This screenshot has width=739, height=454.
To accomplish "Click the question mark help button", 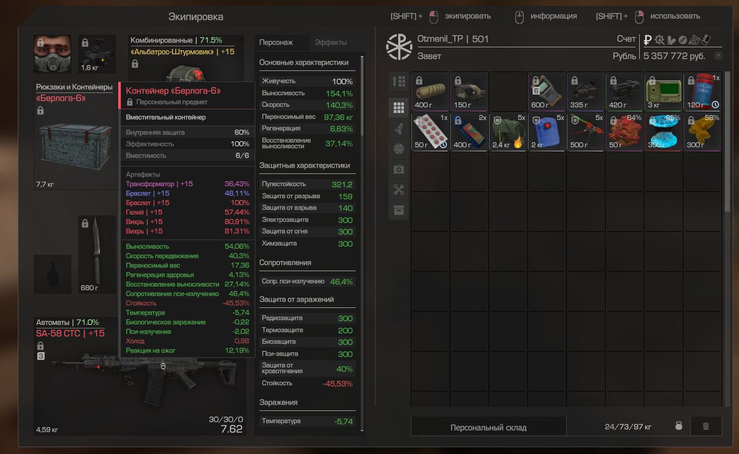I will coord(719,56).
